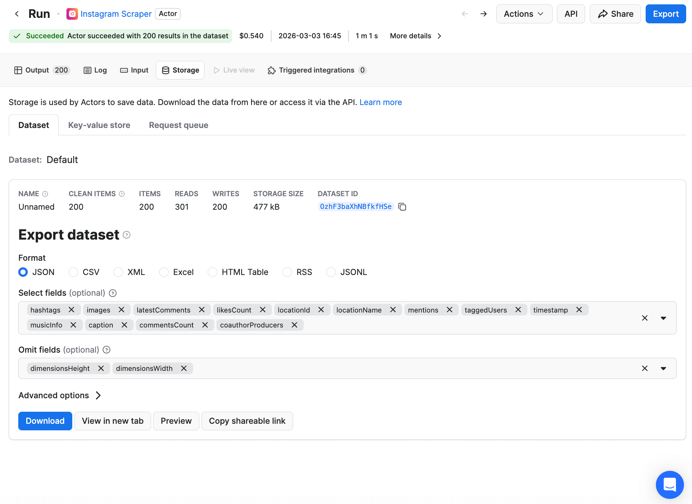The image size is (692, 504).
Task: Click View in new tab
Action: tap(113, 421)
